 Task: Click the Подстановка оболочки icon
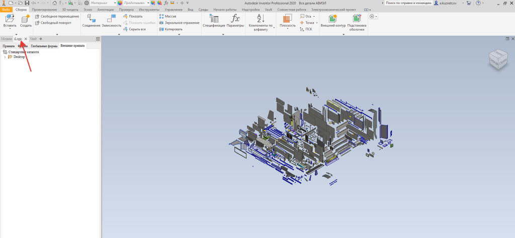pyautogui.click(x=356, y=19)
